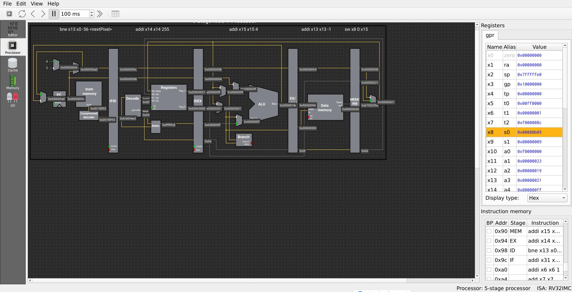Image resolution: width=572 pixels, height=292 pixels.
Task: Toggle breakpoint at address 0x98
Action: [489, 250]
